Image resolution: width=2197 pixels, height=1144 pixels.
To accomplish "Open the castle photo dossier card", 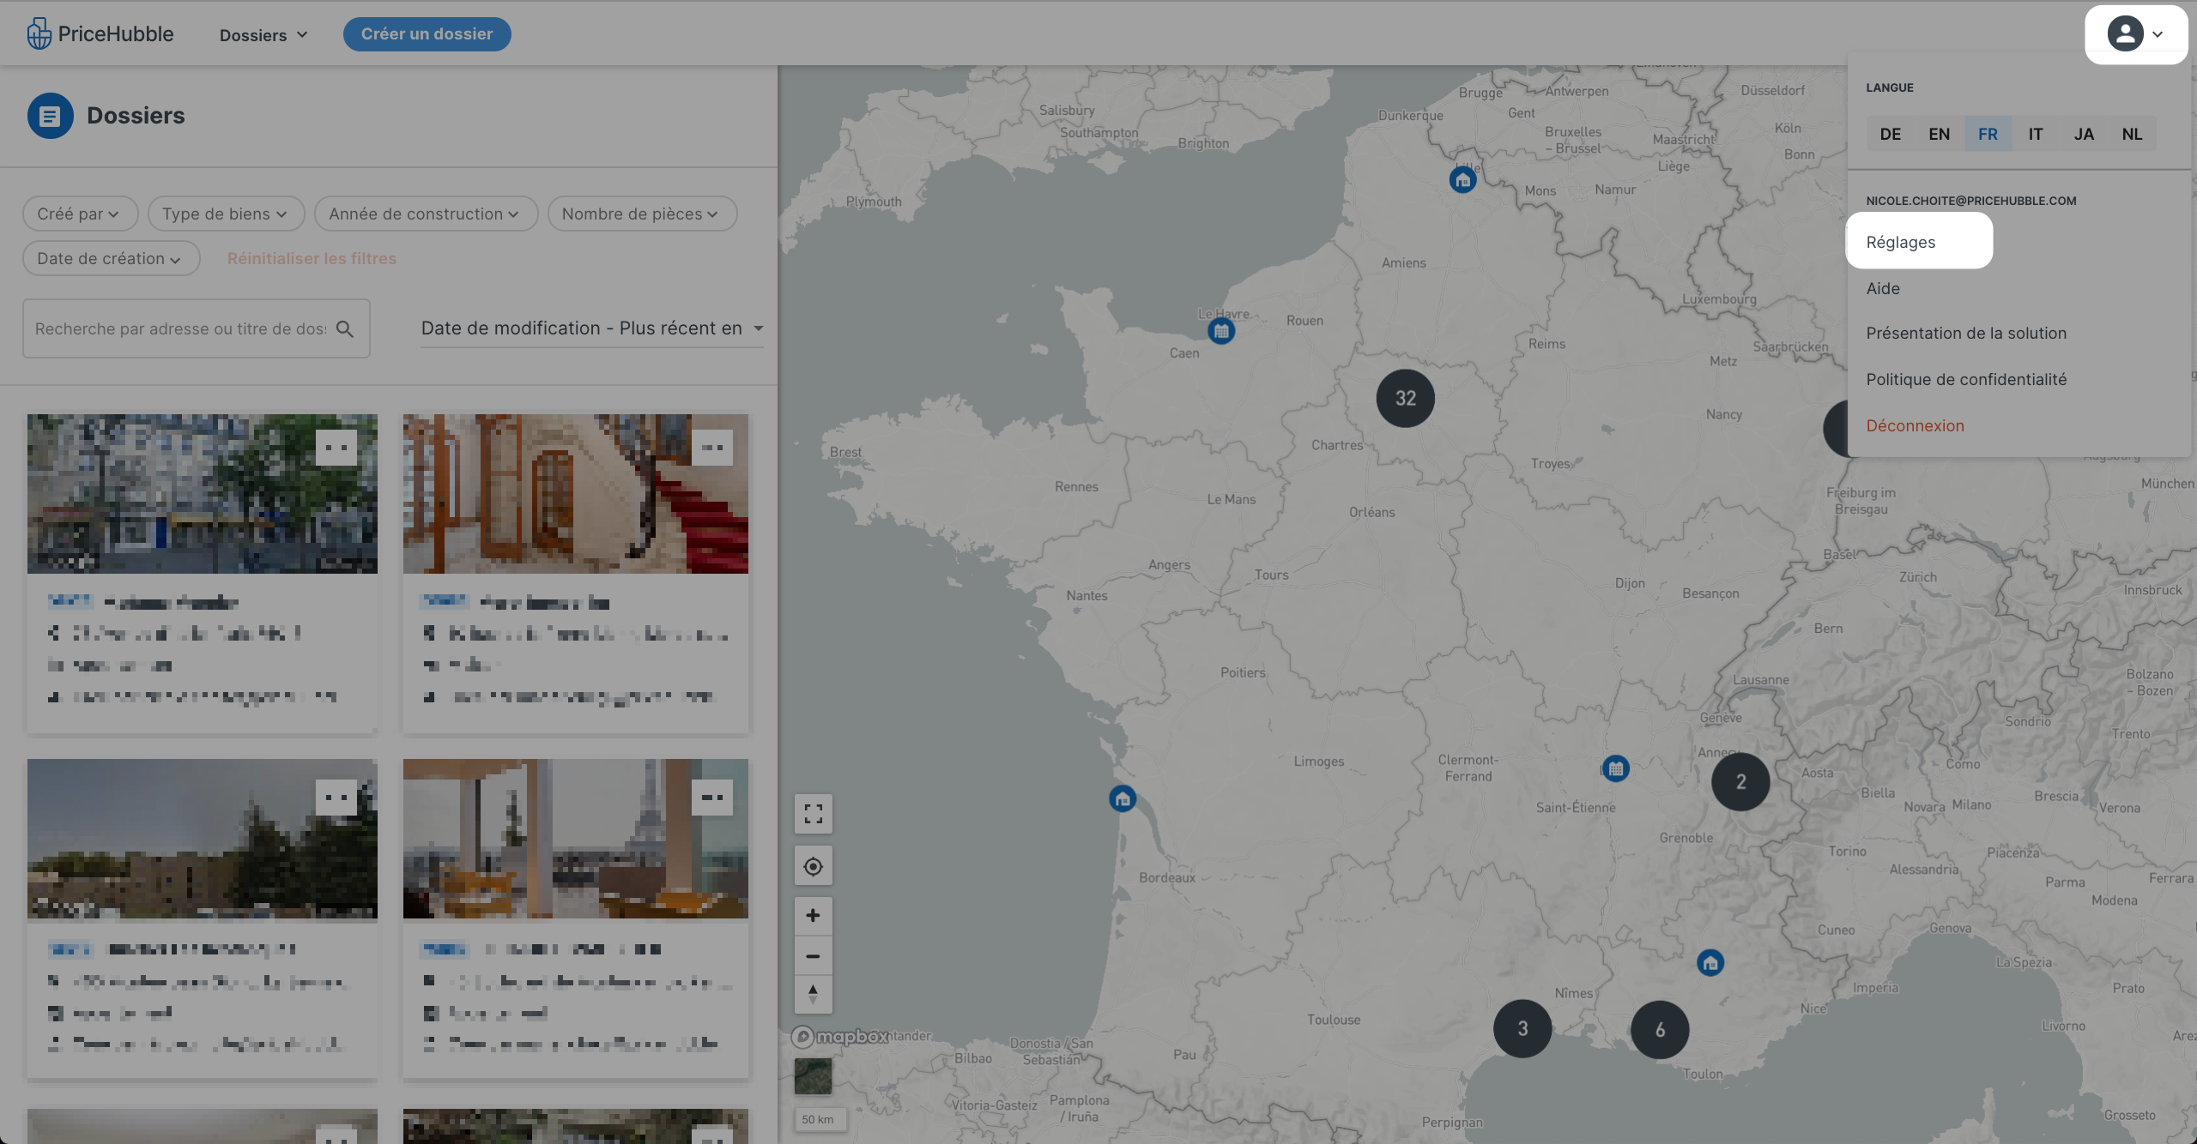I will tap(202, 839).
